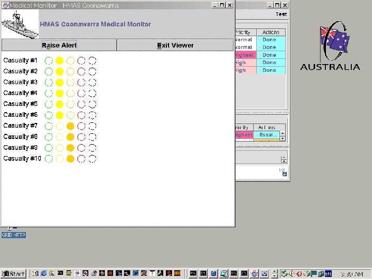The height and width of the screenshot is (279, 372).
Task: Select Casualty #4 black status circle
Action: [x=92, y=93]
